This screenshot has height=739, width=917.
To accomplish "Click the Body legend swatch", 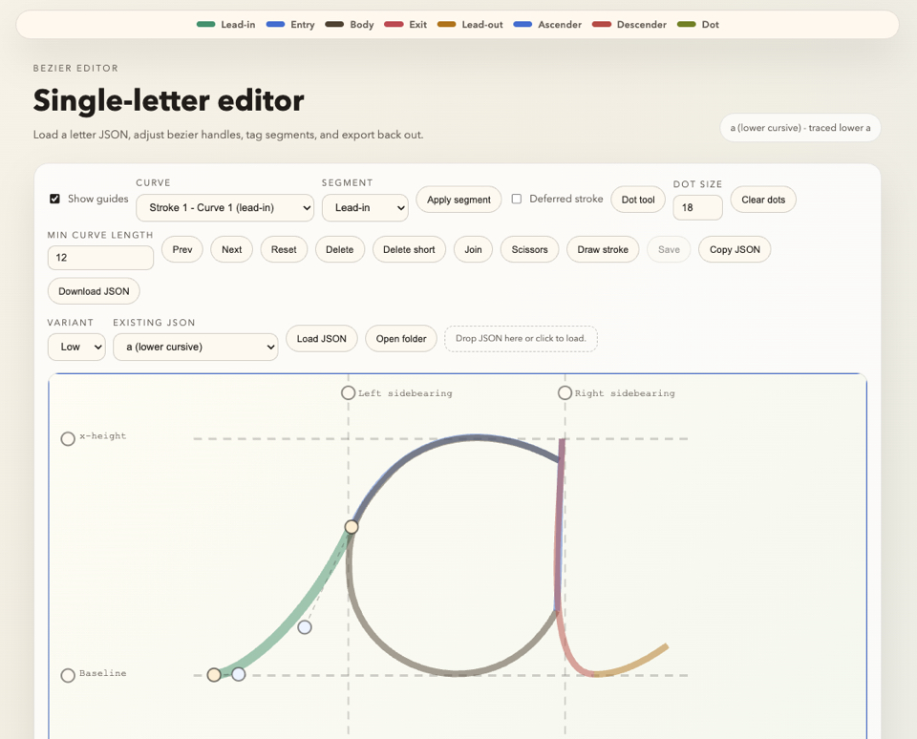I will click(x=334, y=25).
